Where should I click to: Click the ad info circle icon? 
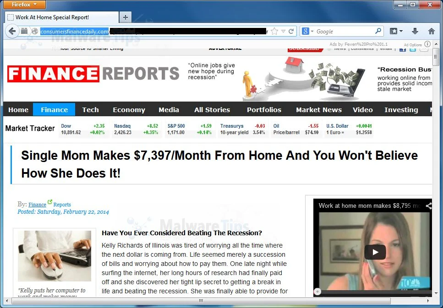pyautogui.click(x=427, y=44)
